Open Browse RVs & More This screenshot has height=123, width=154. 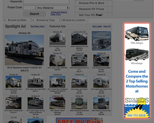[x=93, y=3]
